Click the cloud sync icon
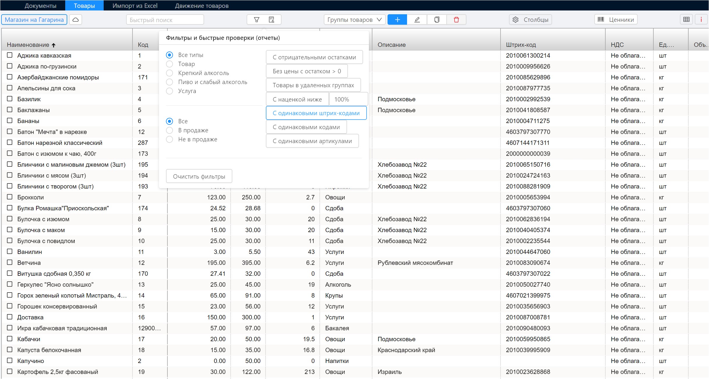Image resolution: width=709 pixels, height=379 pixels. click(x=75, y=20)
